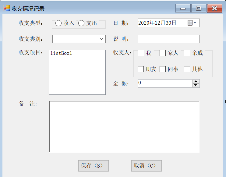Increase 金额 with the up arrow
Image resolution: width=226 pixels, height=177 pixels.
coord(196,81)
